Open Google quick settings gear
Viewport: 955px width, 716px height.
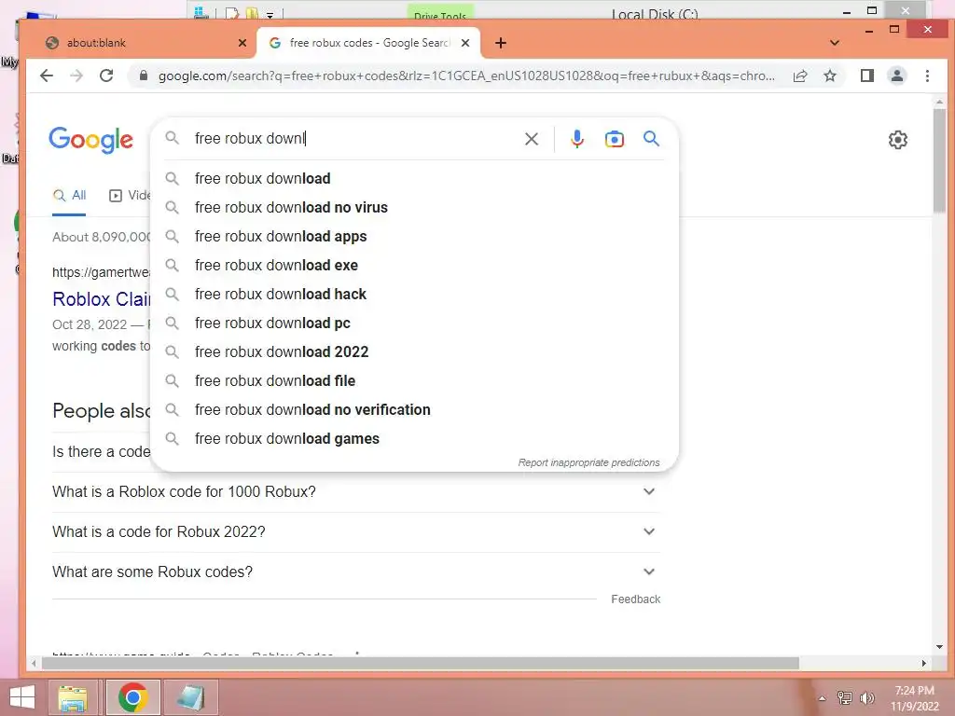(898, 140)
